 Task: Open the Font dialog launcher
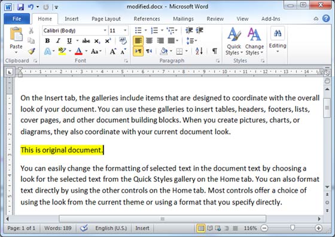126,61
